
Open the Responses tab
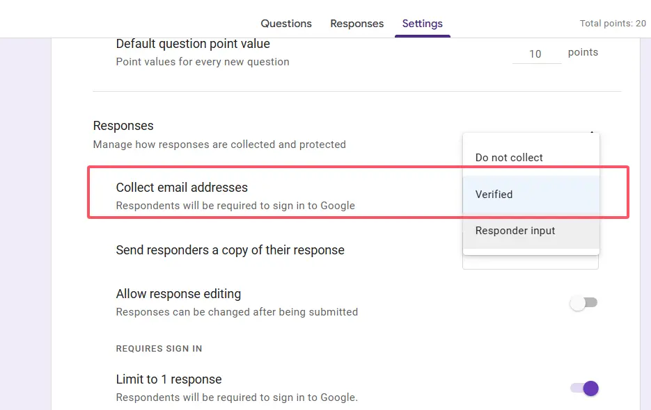356,24
